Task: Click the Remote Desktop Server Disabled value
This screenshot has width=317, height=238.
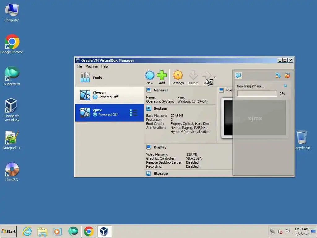Action: coord(192,162)
